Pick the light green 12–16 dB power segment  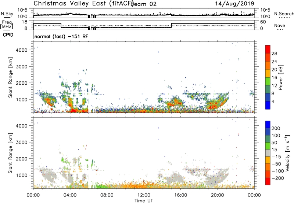tap(268, 81)
